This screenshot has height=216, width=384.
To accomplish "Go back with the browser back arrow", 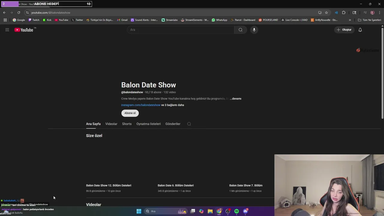I will click(x=4, y=13).
